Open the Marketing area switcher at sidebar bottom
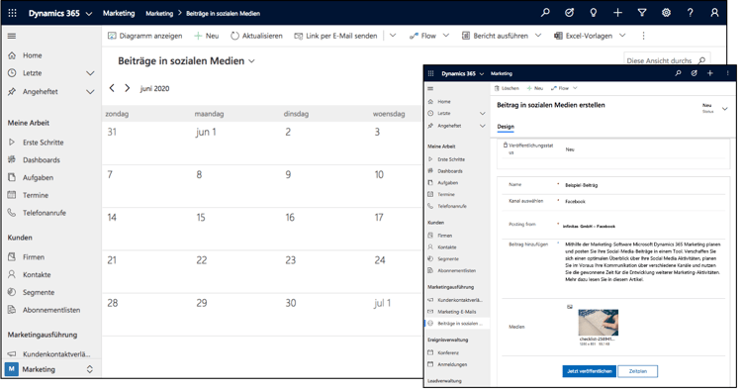Viewport: 742px width, 392px height. [x=50, y=369]
